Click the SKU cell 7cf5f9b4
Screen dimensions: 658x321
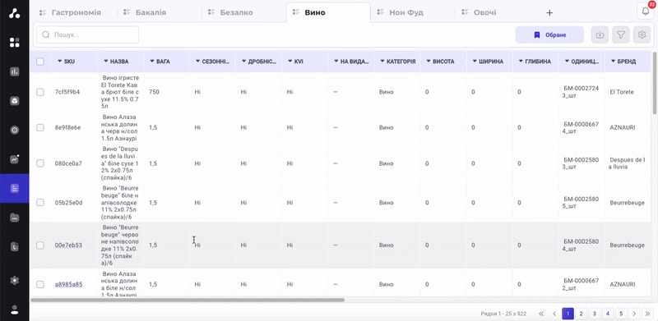point(67,92)
